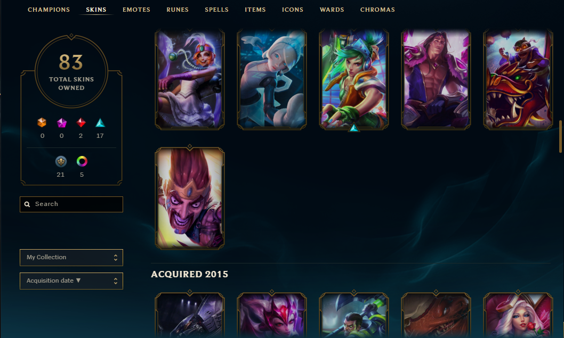The width and height of the screenshot is (564, 338).
Task: Click the teal gem badge under the green-haired skin
Action: [354, 128]
